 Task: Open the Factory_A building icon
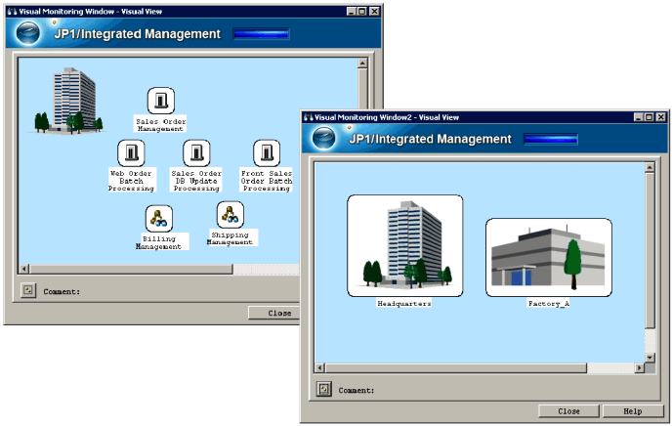click(x=549, y=257)
